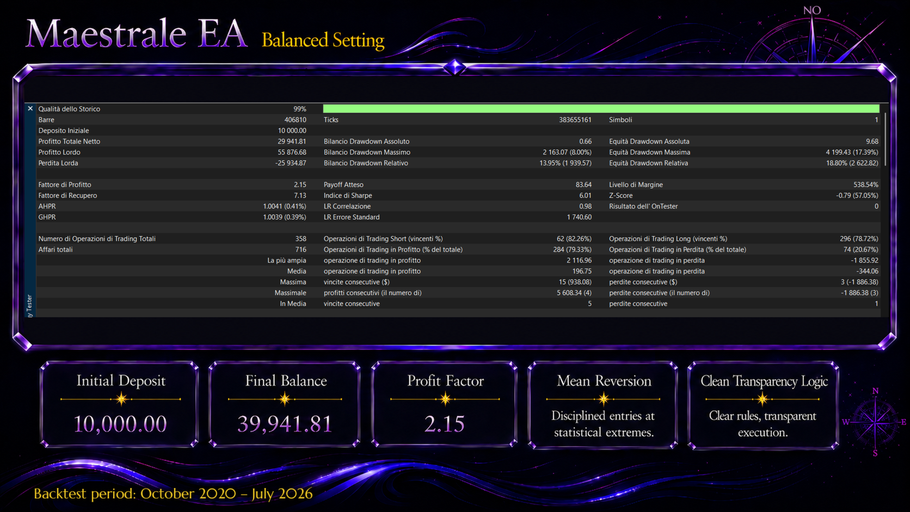Click the 'Massimale' row label
This screenshot has width=910, height=512.
point(290,293)
